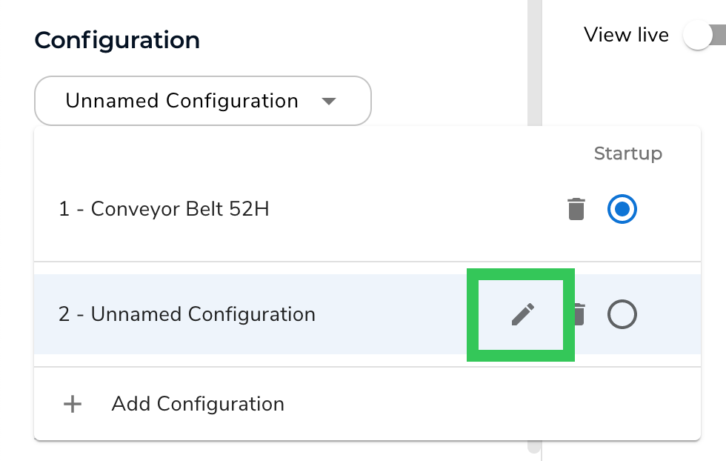Click the configuration combo box at top left
The height and width of the screenshot is (461, 726).
click(x=202, y=101)
